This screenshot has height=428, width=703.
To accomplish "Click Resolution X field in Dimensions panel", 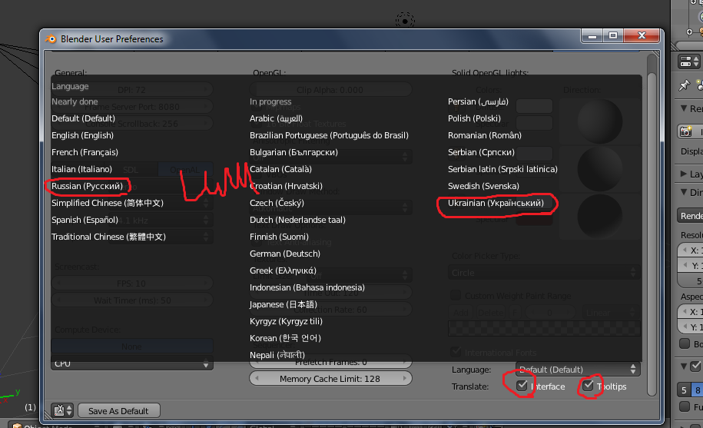I will 691,250.
